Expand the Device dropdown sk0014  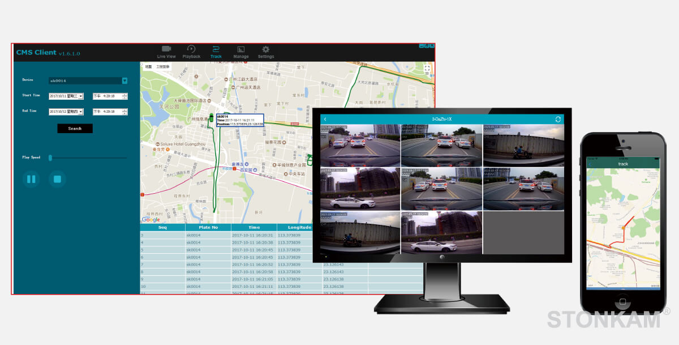tap(124, 80)
